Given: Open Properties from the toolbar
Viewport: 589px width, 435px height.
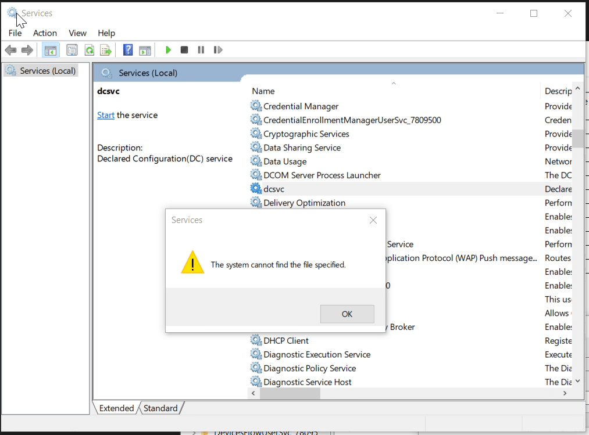Looking at the screenshot, I should 72,50.
